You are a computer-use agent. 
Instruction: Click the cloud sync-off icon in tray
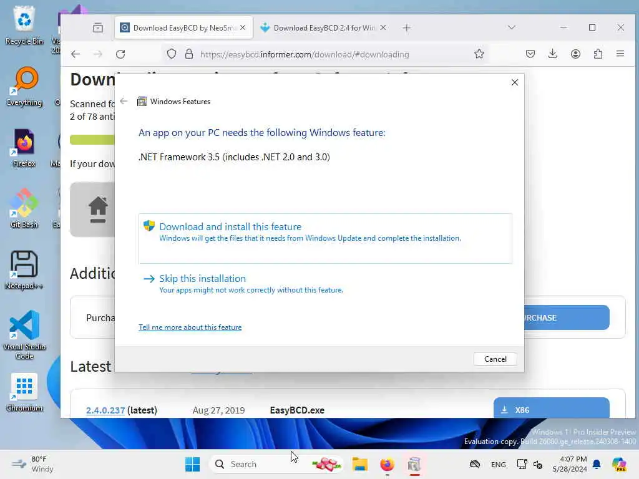point(475,464)
